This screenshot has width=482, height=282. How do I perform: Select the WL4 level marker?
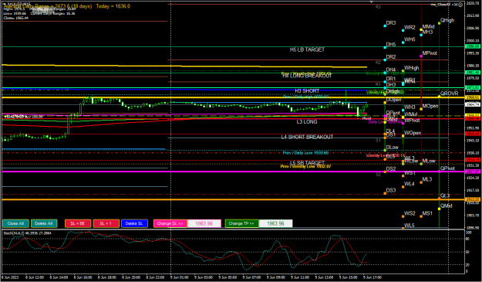coord(403,187)
